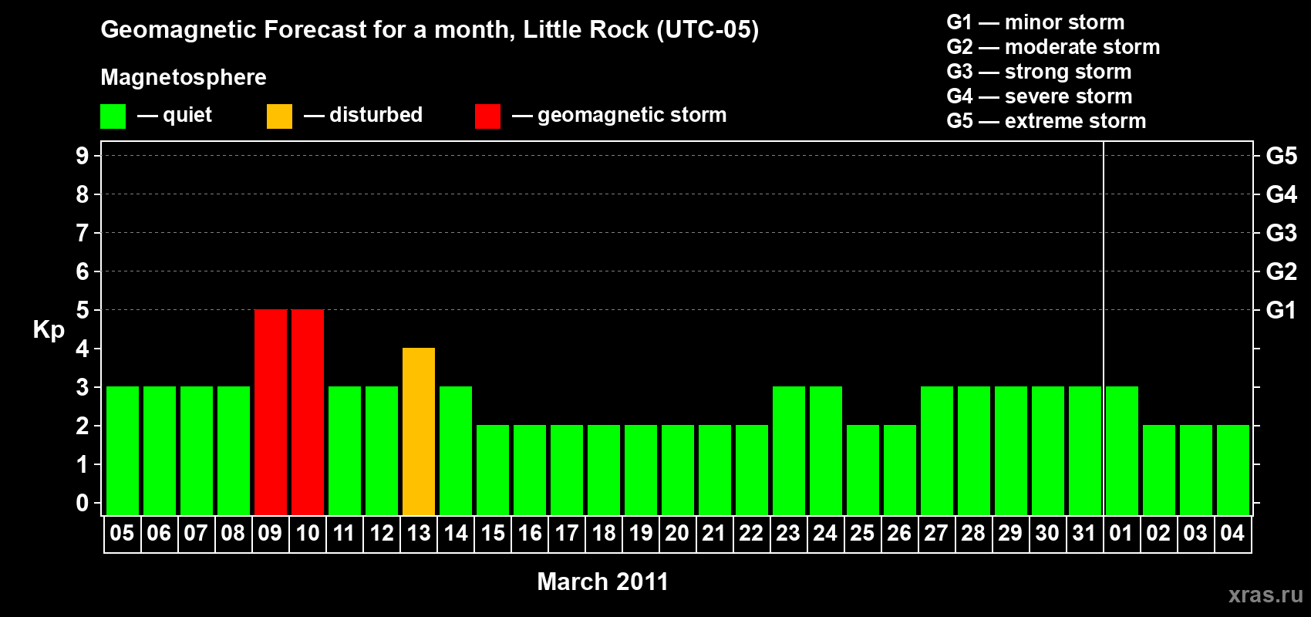Viewport: 1311px width, 617px height.
Task: Click the green bar for day 05
Action: [x=123, y=450]
